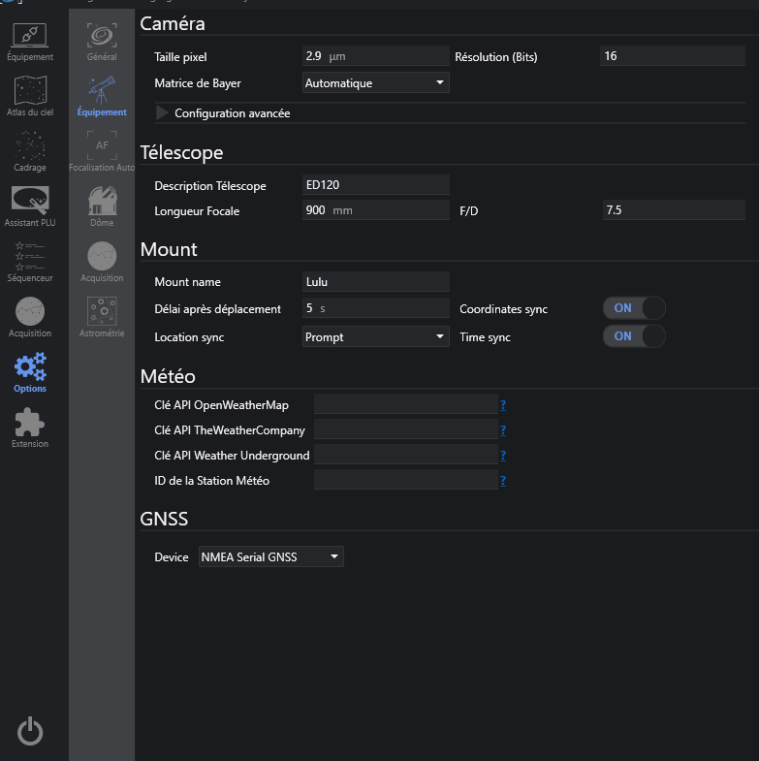Image resolution: width=759 pixels, height=761 pixels.
Task: Open Astrométrie options tab
Action: (102, 316)
